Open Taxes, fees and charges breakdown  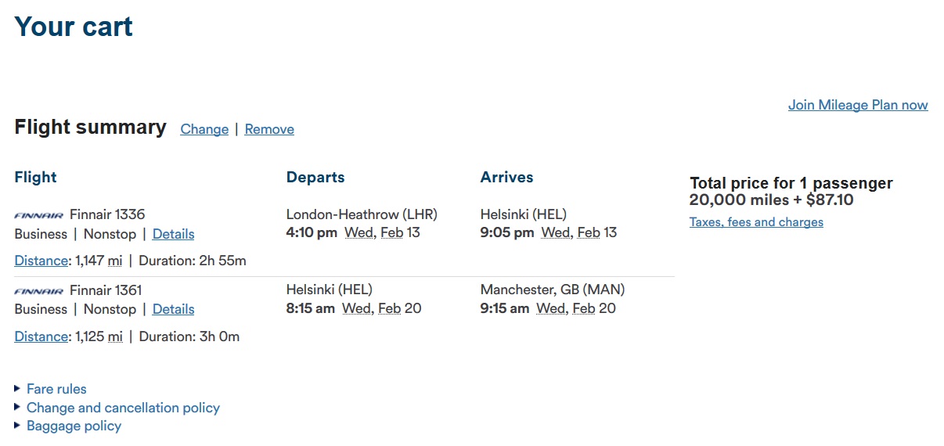[756, 222]
